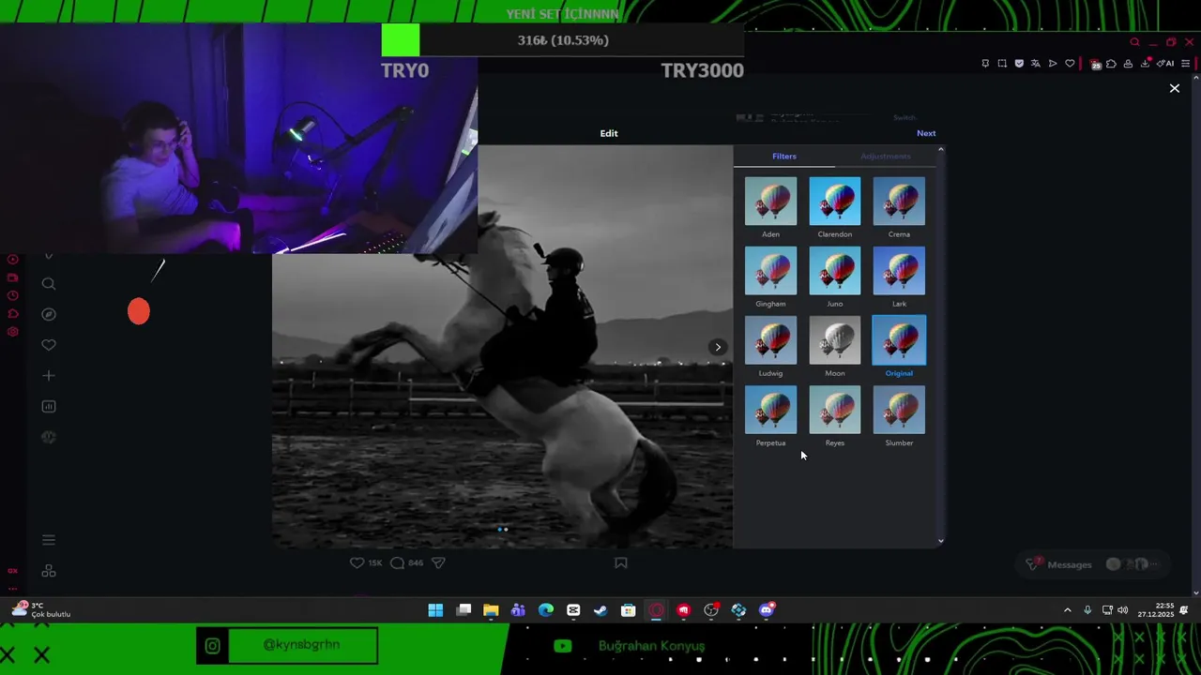Image resolution: width=1201 pixels, height=675 pixels.
Task: Close the Instagram create-post overlay
Action: pos(1174,88)
